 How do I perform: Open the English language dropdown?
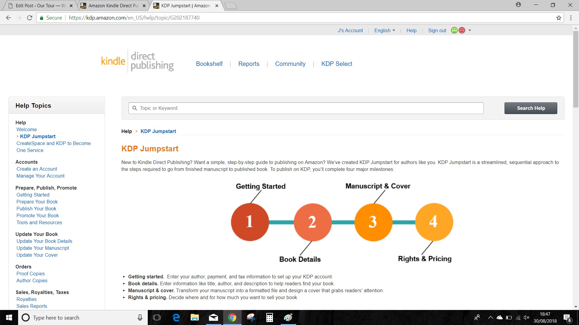click(x=384, y=30)
